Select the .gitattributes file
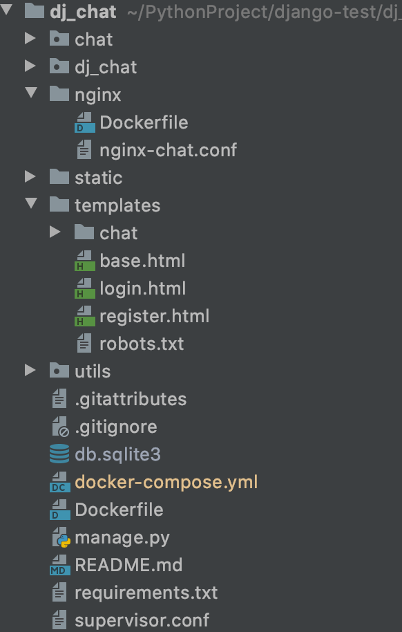Image resolution: width=402 pixels, height=632 pixels. coord(131,400)
